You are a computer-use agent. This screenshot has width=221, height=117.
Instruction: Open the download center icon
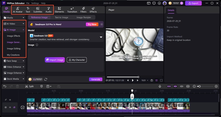point(159,3)
